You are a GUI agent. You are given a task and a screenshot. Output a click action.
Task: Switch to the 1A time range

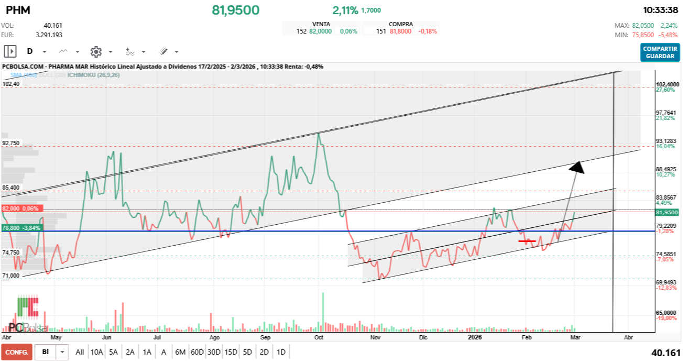[x=147, y=352]
